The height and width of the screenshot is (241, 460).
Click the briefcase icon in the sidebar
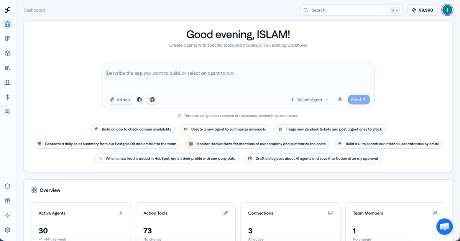7,82
